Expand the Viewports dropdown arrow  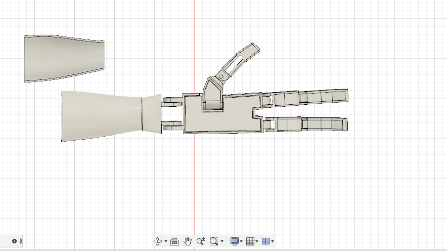point(273,241)
